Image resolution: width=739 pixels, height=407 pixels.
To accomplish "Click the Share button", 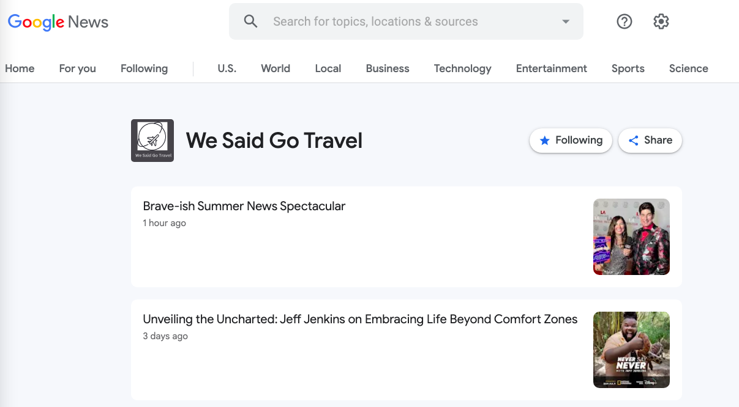I will (650, 141).
